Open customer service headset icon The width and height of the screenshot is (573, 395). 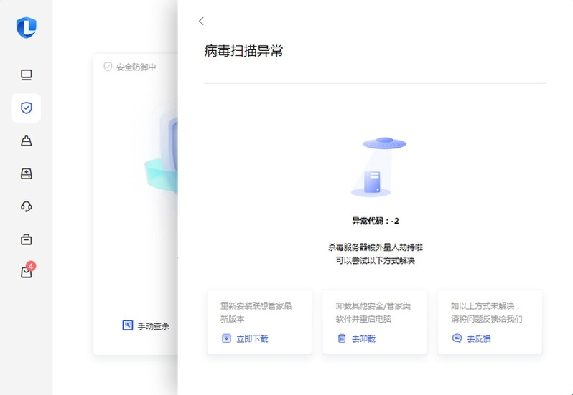[27, 206]
